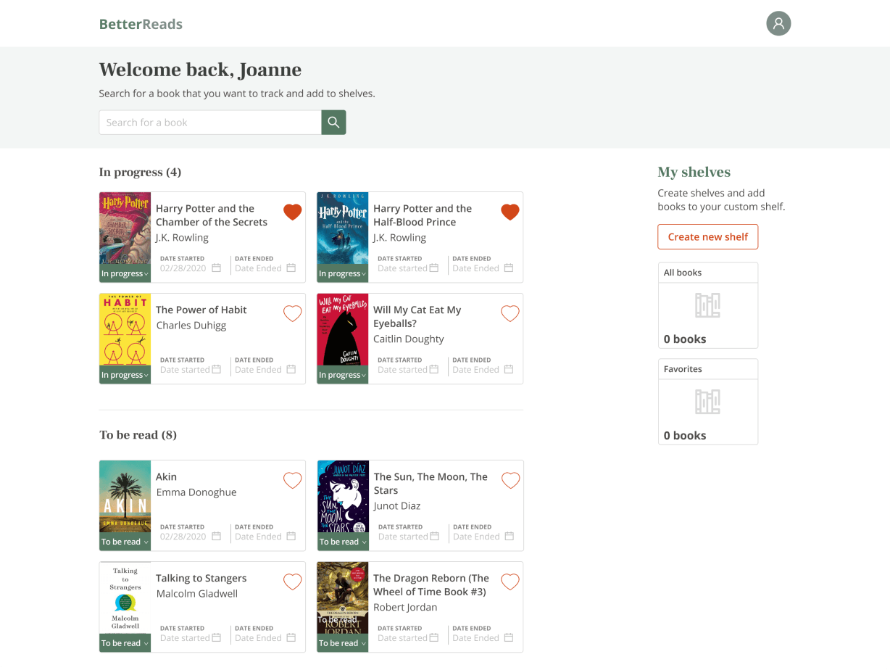The image size is (890, 670).
Task: Open date ended calendar for The Power of Habit
Action: pyautogui.click(x=291, y=370)
